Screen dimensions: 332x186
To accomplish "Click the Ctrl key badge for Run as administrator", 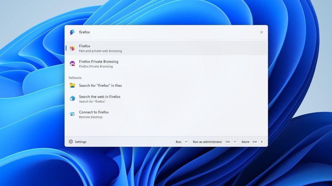I will [228, 142].
